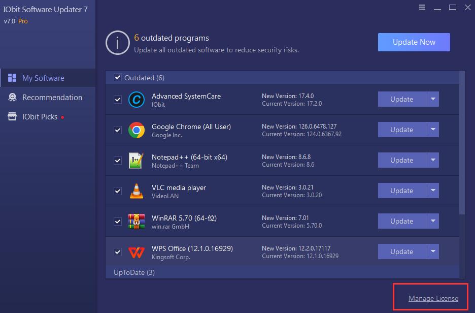This screenshot has width=475, height=313.
Task: Click the Advanced SystemCare program name
Action: coord(186,96)
